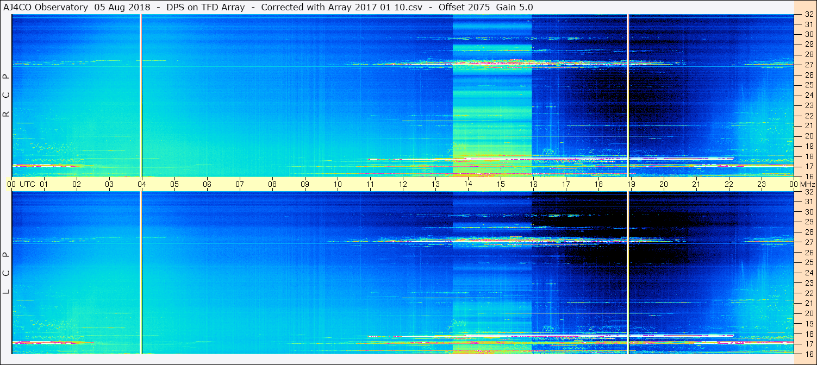Screen dimensions: 817x365
Task: Click the 22 MHz label of LCP panel
Action: point(809,293)
